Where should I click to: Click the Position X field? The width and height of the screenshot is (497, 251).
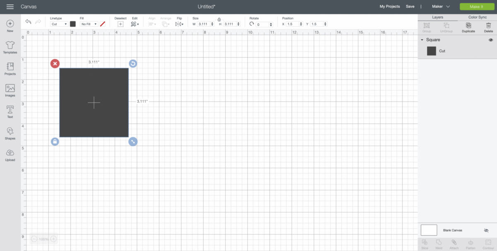292,24
